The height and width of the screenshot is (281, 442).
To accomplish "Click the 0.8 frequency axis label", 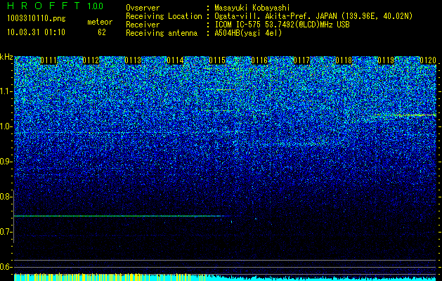I will click(6, 197).
